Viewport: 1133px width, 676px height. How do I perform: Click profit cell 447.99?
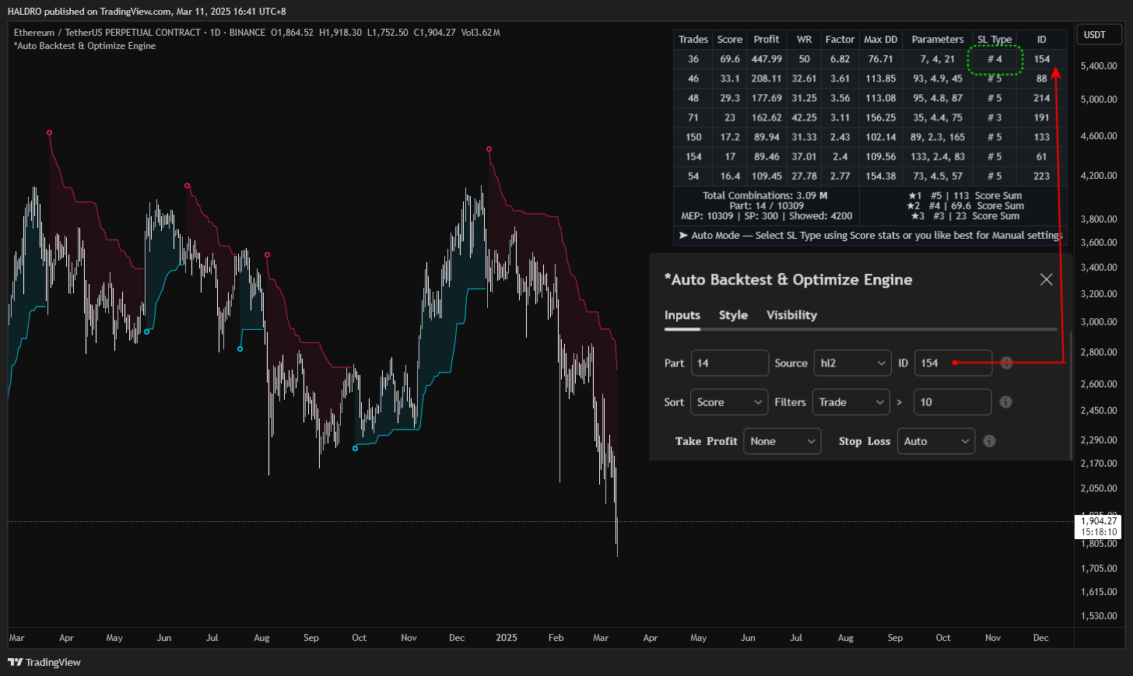click(x=766, y=59)
